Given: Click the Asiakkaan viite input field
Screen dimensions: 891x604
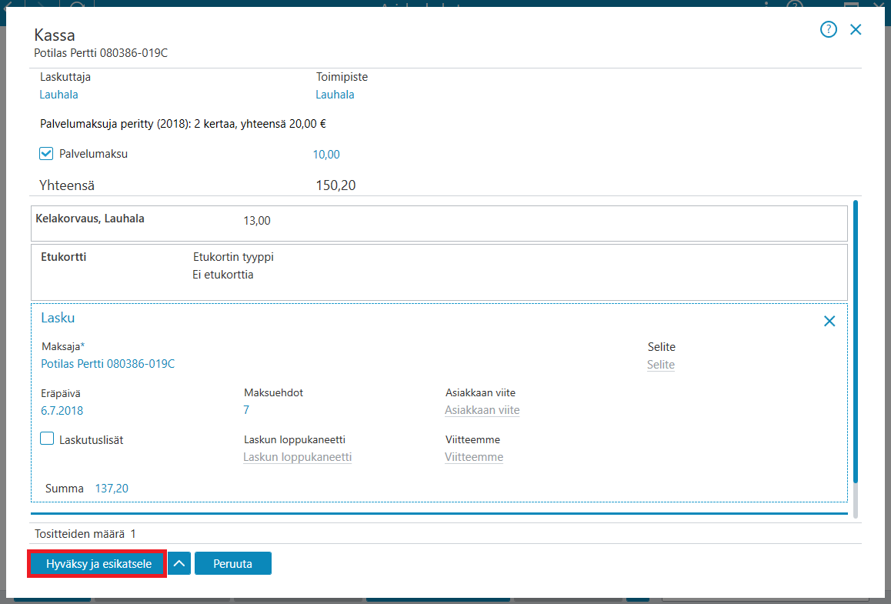Looking at the screenshot, I should (x=482, y=410).
